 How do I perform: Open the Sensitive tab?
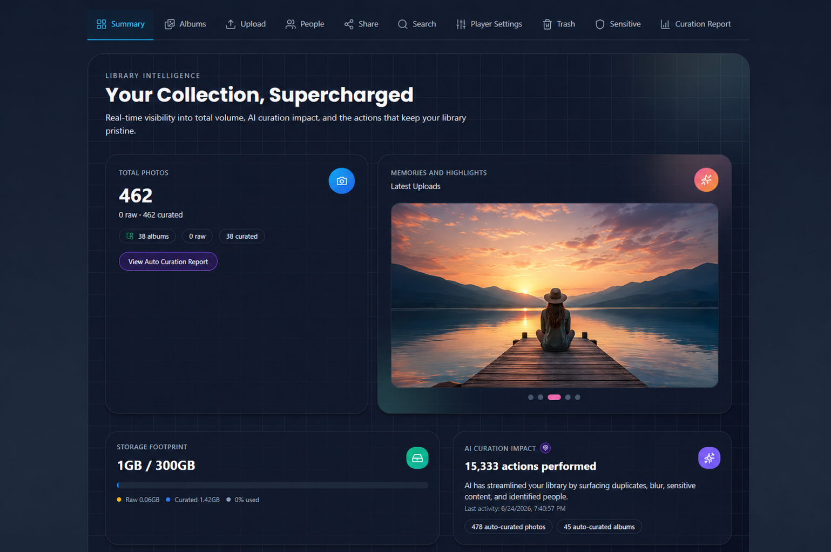[x=618, y=24]
